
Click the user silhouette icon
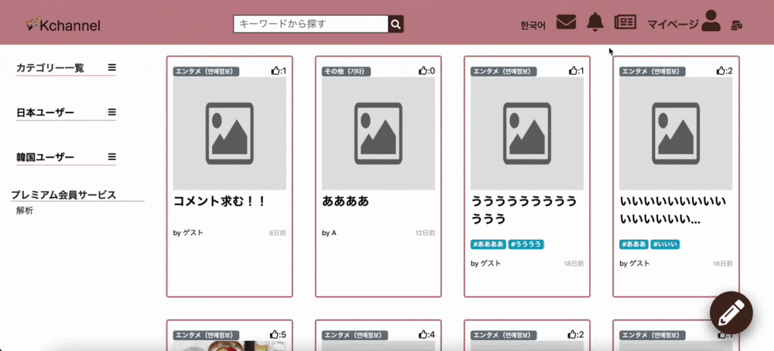[711, 21]
